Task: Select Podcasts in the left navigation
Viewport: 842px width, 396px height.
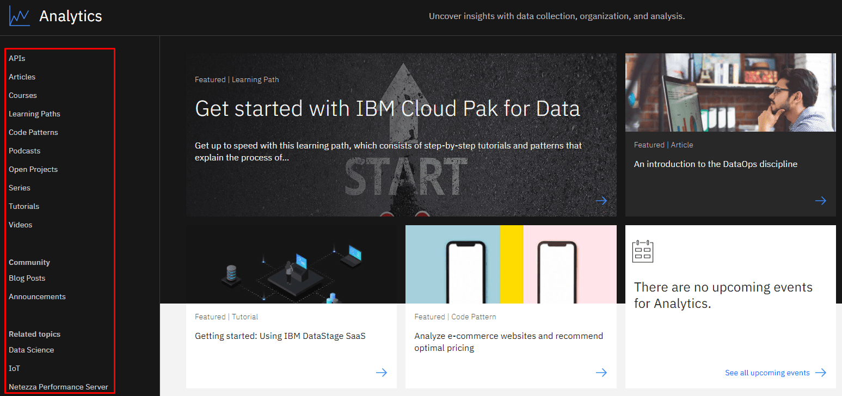Action: 24,151
